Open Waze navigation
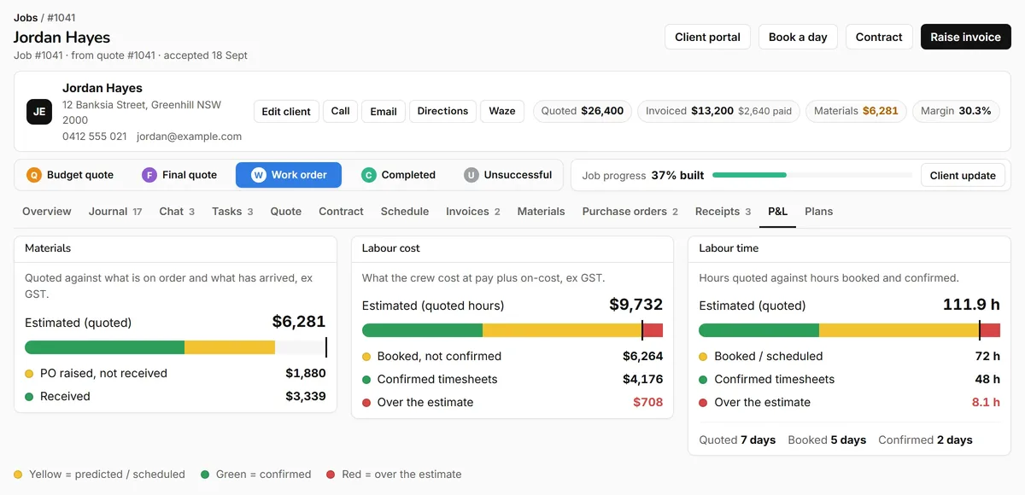 [502, 111]
